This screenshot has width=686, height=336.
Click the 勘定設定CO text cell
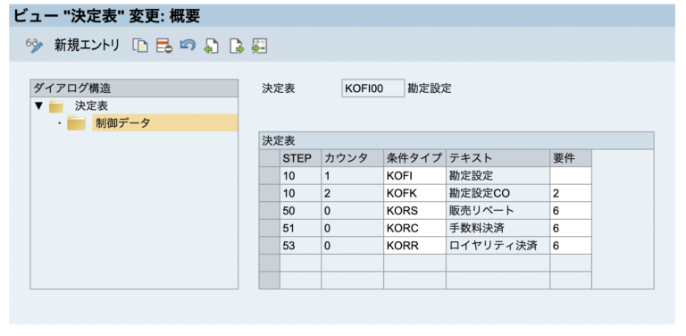click(x=498, y=193)
